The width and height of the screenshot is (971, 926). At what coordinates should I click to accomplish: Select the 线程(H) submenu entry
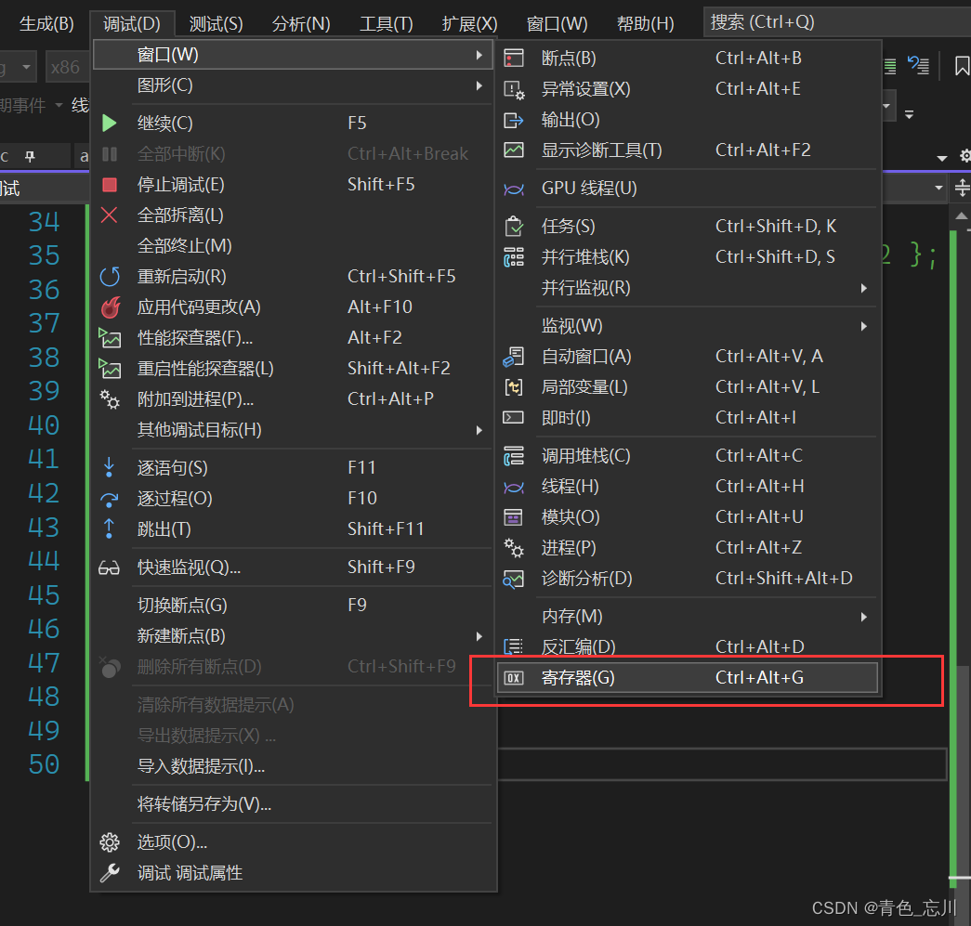tap(688, 487)
